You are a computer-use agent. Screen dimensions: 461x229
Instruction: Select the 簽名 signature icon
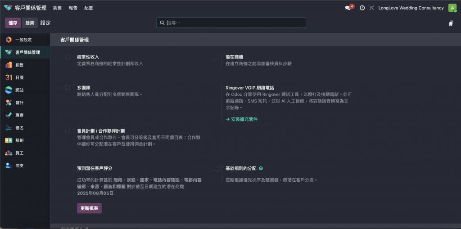click(9, 128)
